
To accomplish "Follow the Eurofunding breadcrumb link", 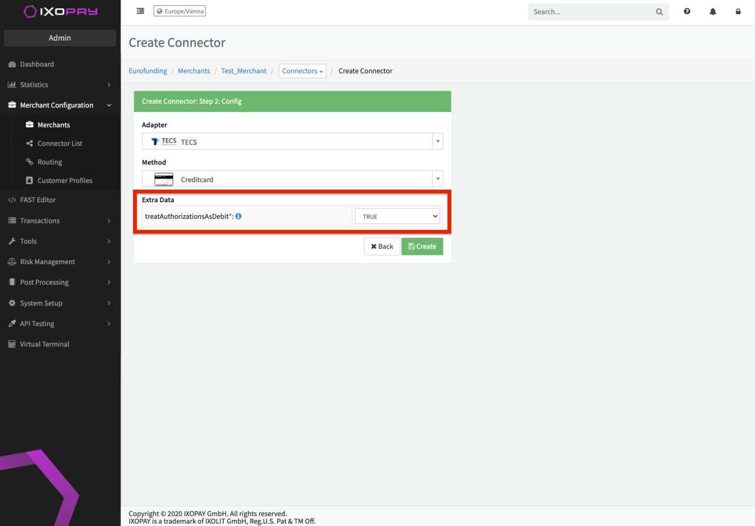I will [147, 71].
